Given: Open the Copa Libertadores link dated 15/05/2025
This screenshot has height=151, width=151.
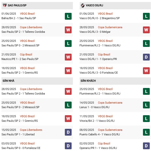Looking at the screenshot, I should click(x=31, y=130).
